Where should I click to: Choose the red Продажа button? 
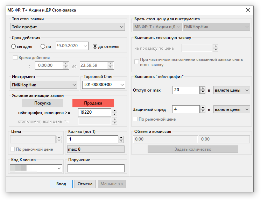(93, 103)
